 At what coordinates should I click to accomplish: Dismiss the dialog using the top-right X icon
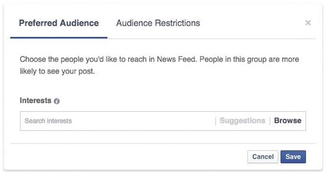tap(308, 23)
